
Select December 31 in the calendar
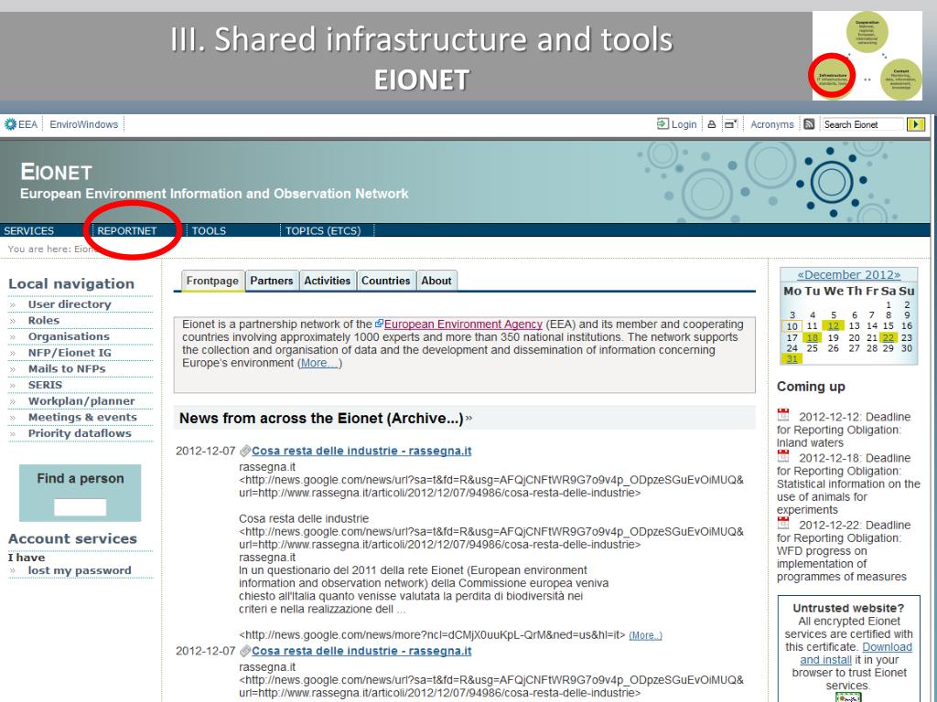(792, 358)
